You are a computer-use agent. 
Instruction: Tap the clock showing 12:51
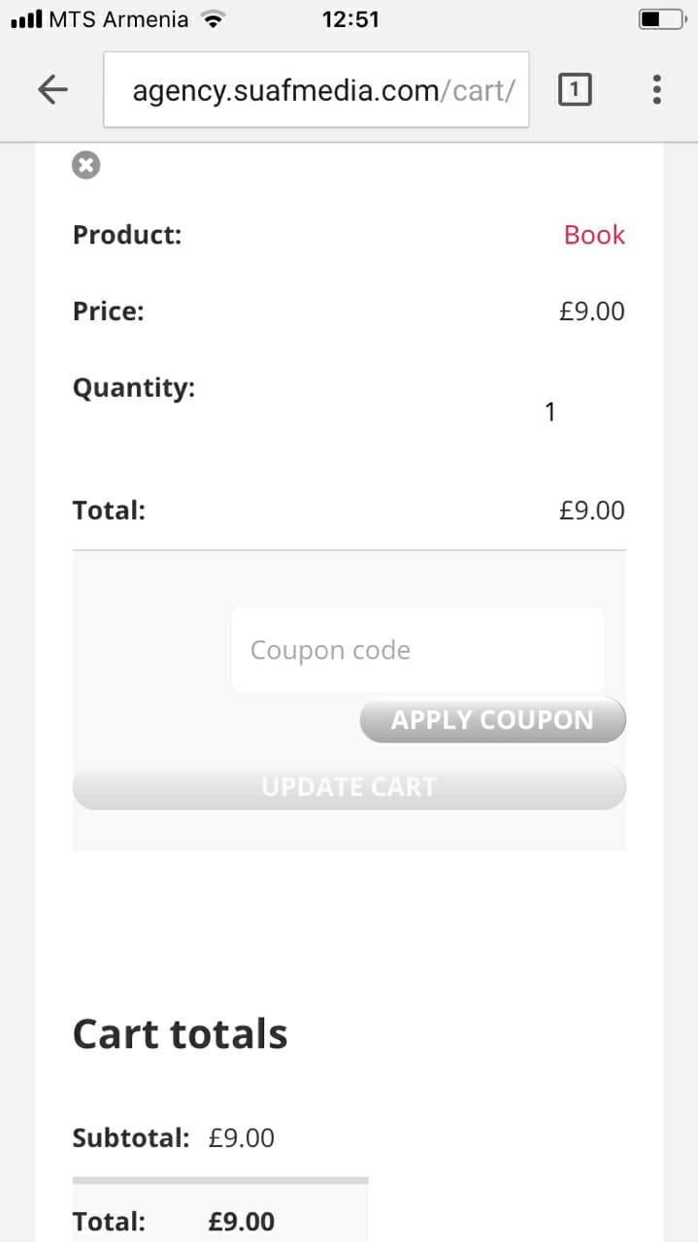pyautogui.click(x=350, y=17)
